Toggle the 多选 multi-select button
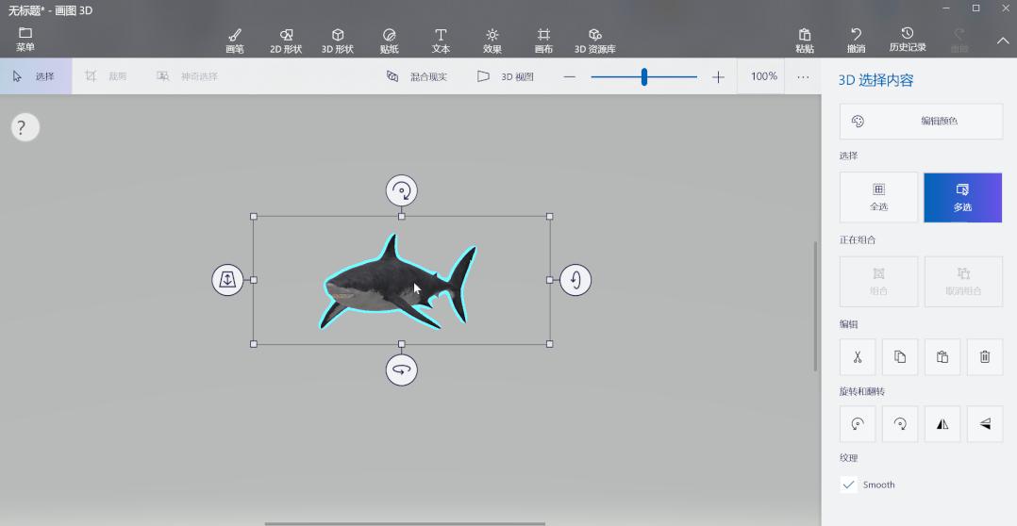 tap(962, 197)
